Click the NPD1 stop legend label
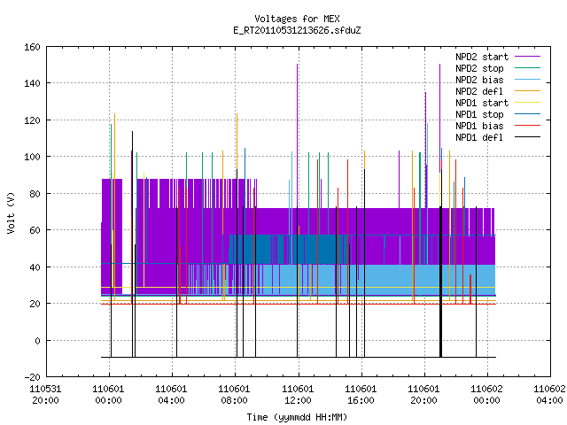Screen dimensions: 567x425 coord(479,114)
